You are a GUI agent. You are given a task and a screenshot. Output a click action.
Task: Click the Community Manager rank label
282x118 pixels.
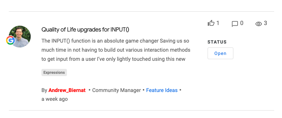[x=117, y=90]
